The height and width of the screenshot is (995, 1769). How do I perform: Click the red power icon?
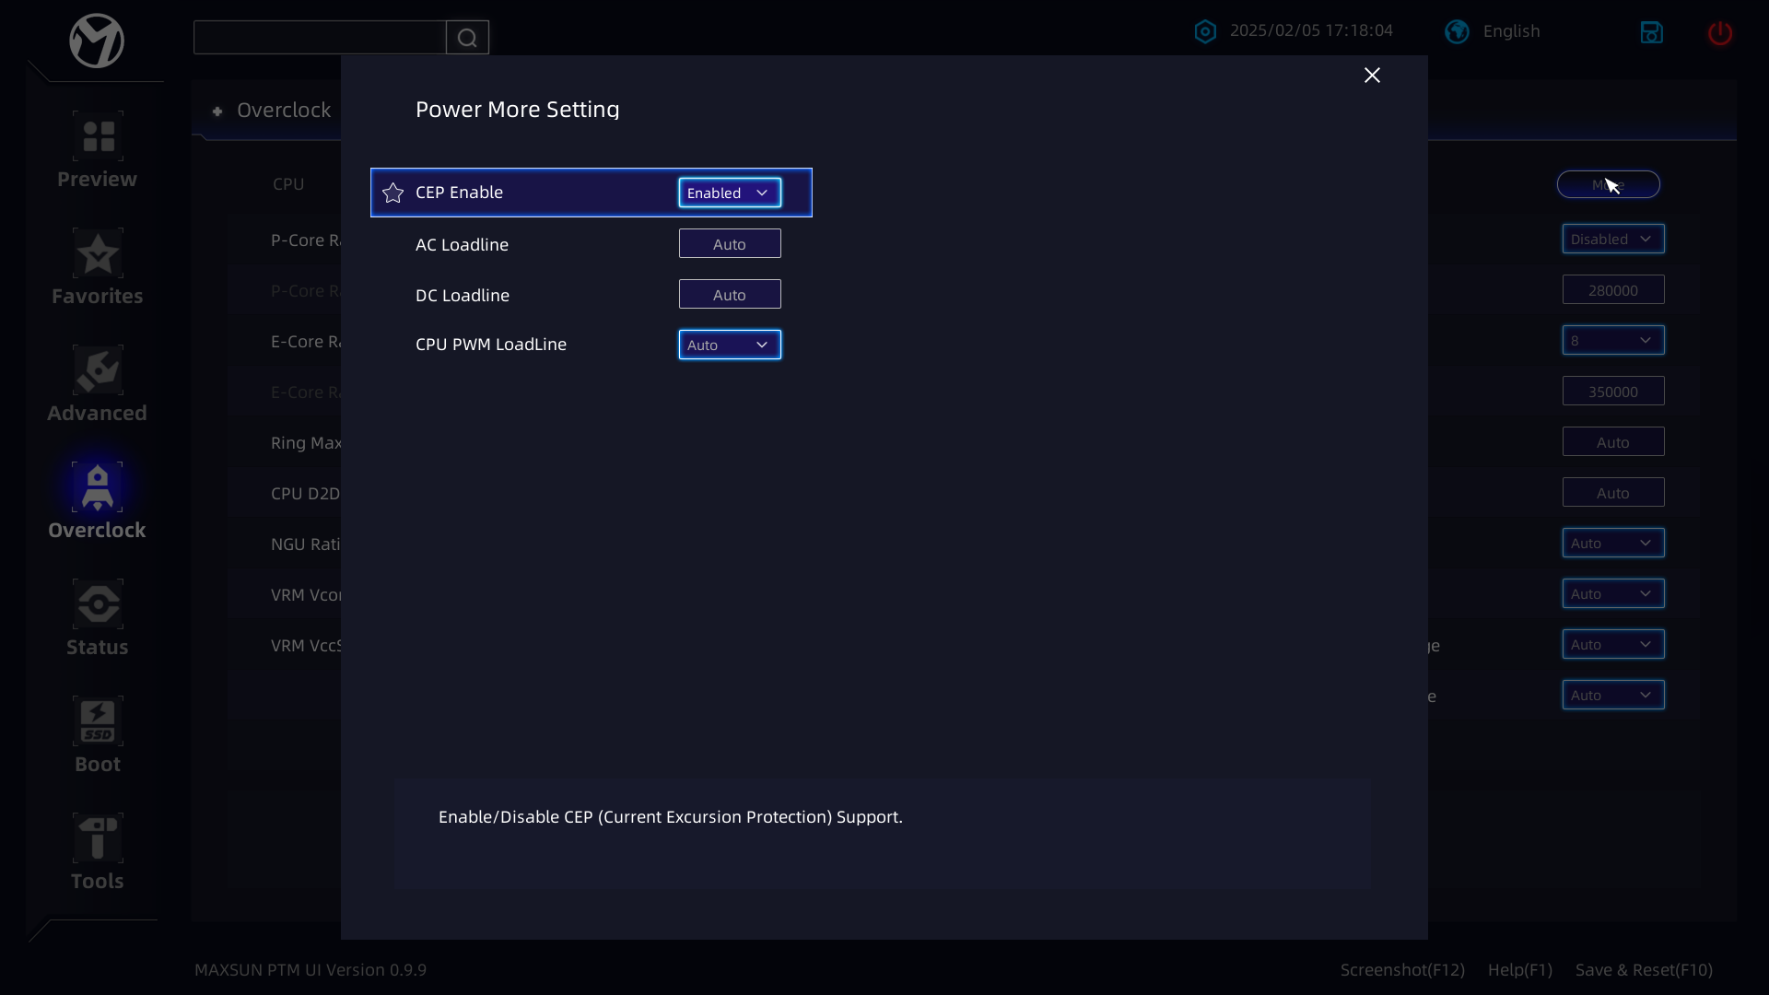pos(1719,33)
